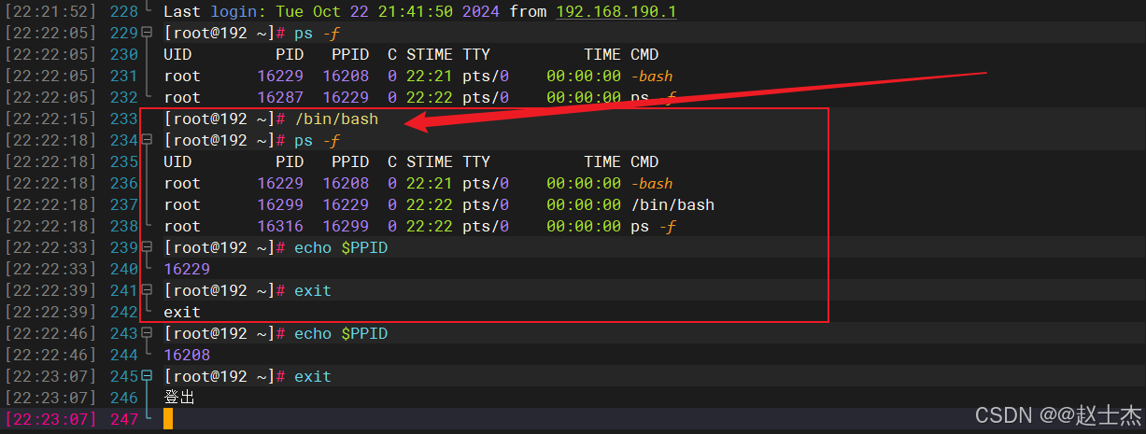Select line number 228

click(123, 12)
